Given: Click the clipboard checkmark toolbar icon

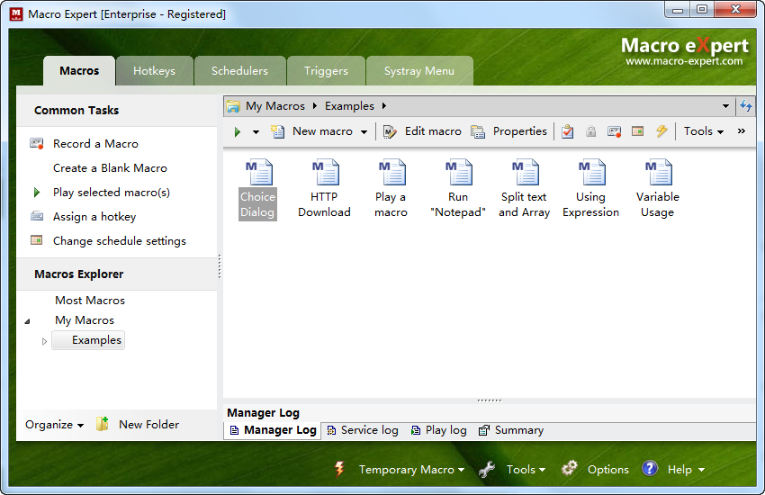Looking at the screenshot, I should [568, 131].
